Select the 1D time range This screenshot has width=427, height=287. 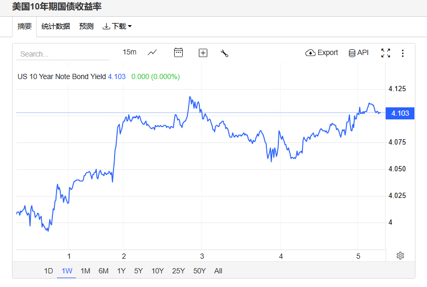click(x=49, y=271)
